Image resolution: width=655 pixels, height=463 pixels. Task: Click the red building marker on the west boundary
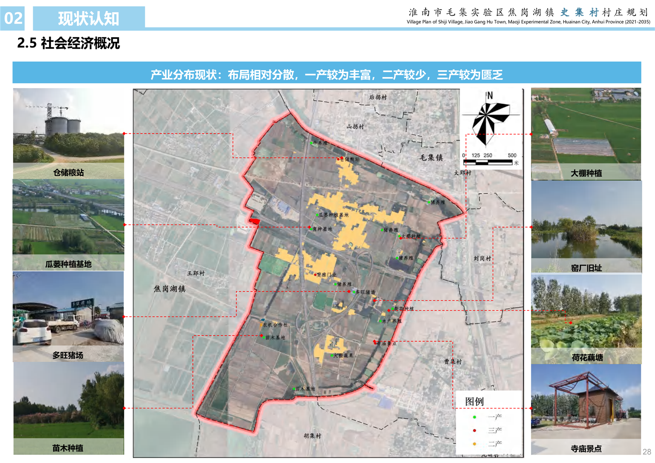[254, 222]
